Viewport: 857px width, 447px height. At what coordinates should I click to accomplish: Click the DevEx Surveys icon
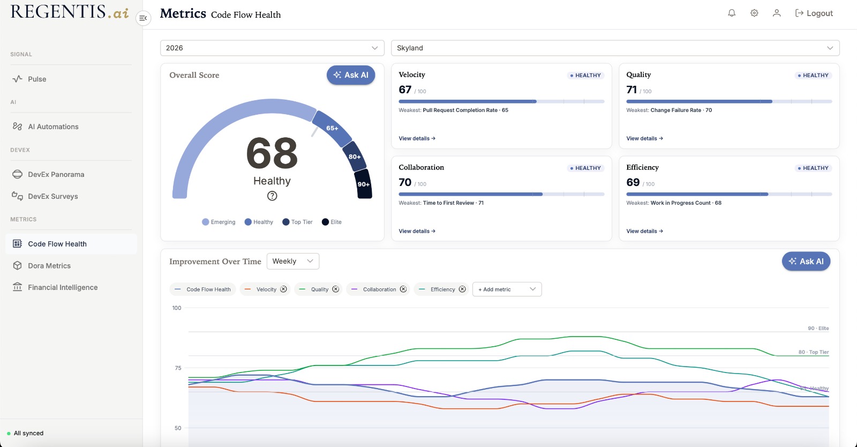tap(17, 196)
